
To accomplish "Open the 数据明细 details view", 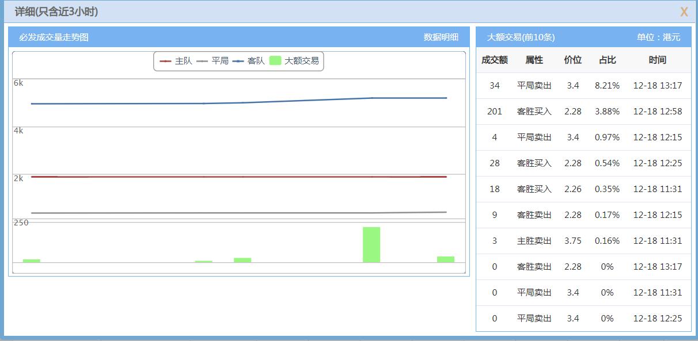I will 442,36.
